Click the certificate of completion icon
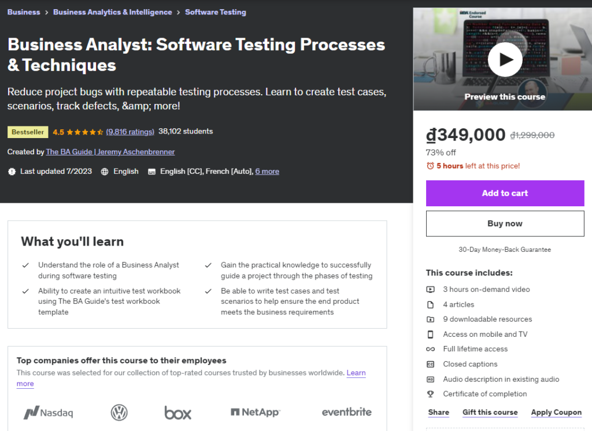592x431 pixels. [430, 393]
